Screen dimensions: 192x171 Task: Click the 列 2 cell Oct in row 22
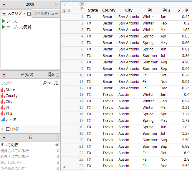coord(167,153)
